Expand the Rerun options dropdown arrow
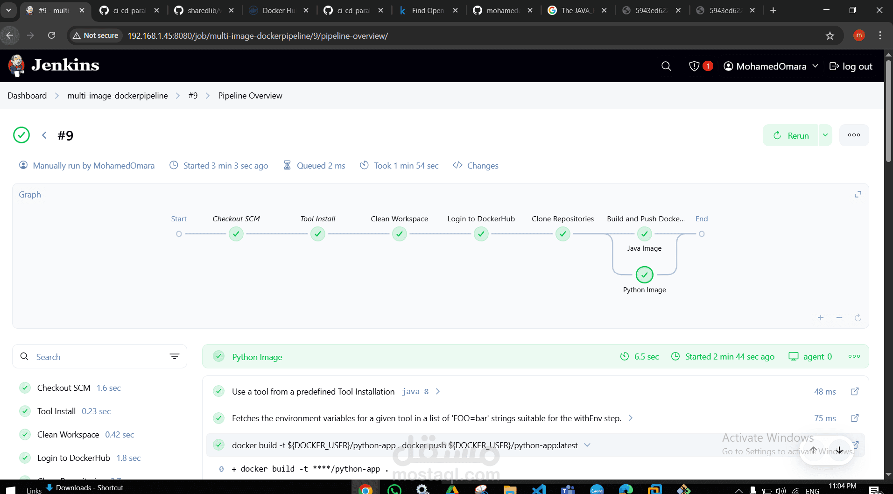The width and height of the screenshot is (893, 494). [825, 135]
